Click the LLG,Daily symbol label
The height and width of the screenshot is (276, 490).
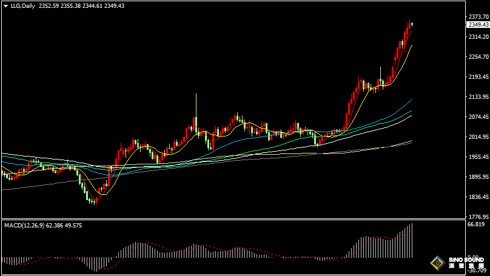pos(23,6)
